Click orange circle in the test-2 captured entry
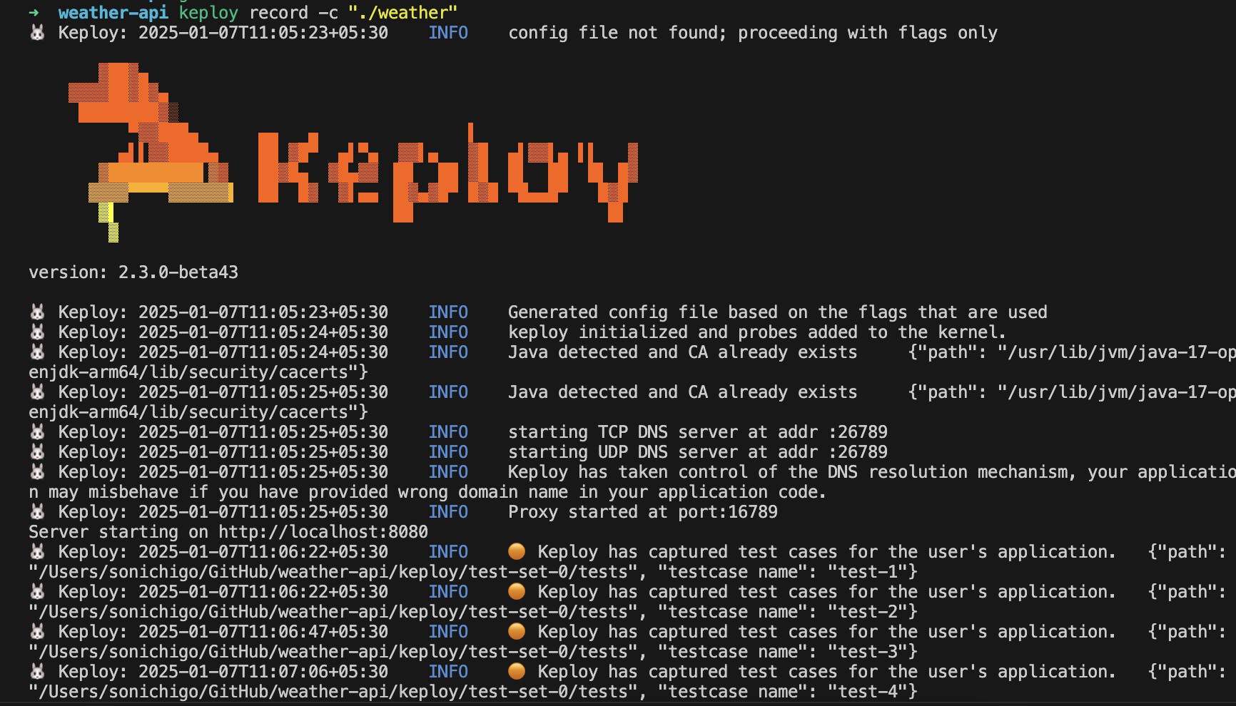 517,591
